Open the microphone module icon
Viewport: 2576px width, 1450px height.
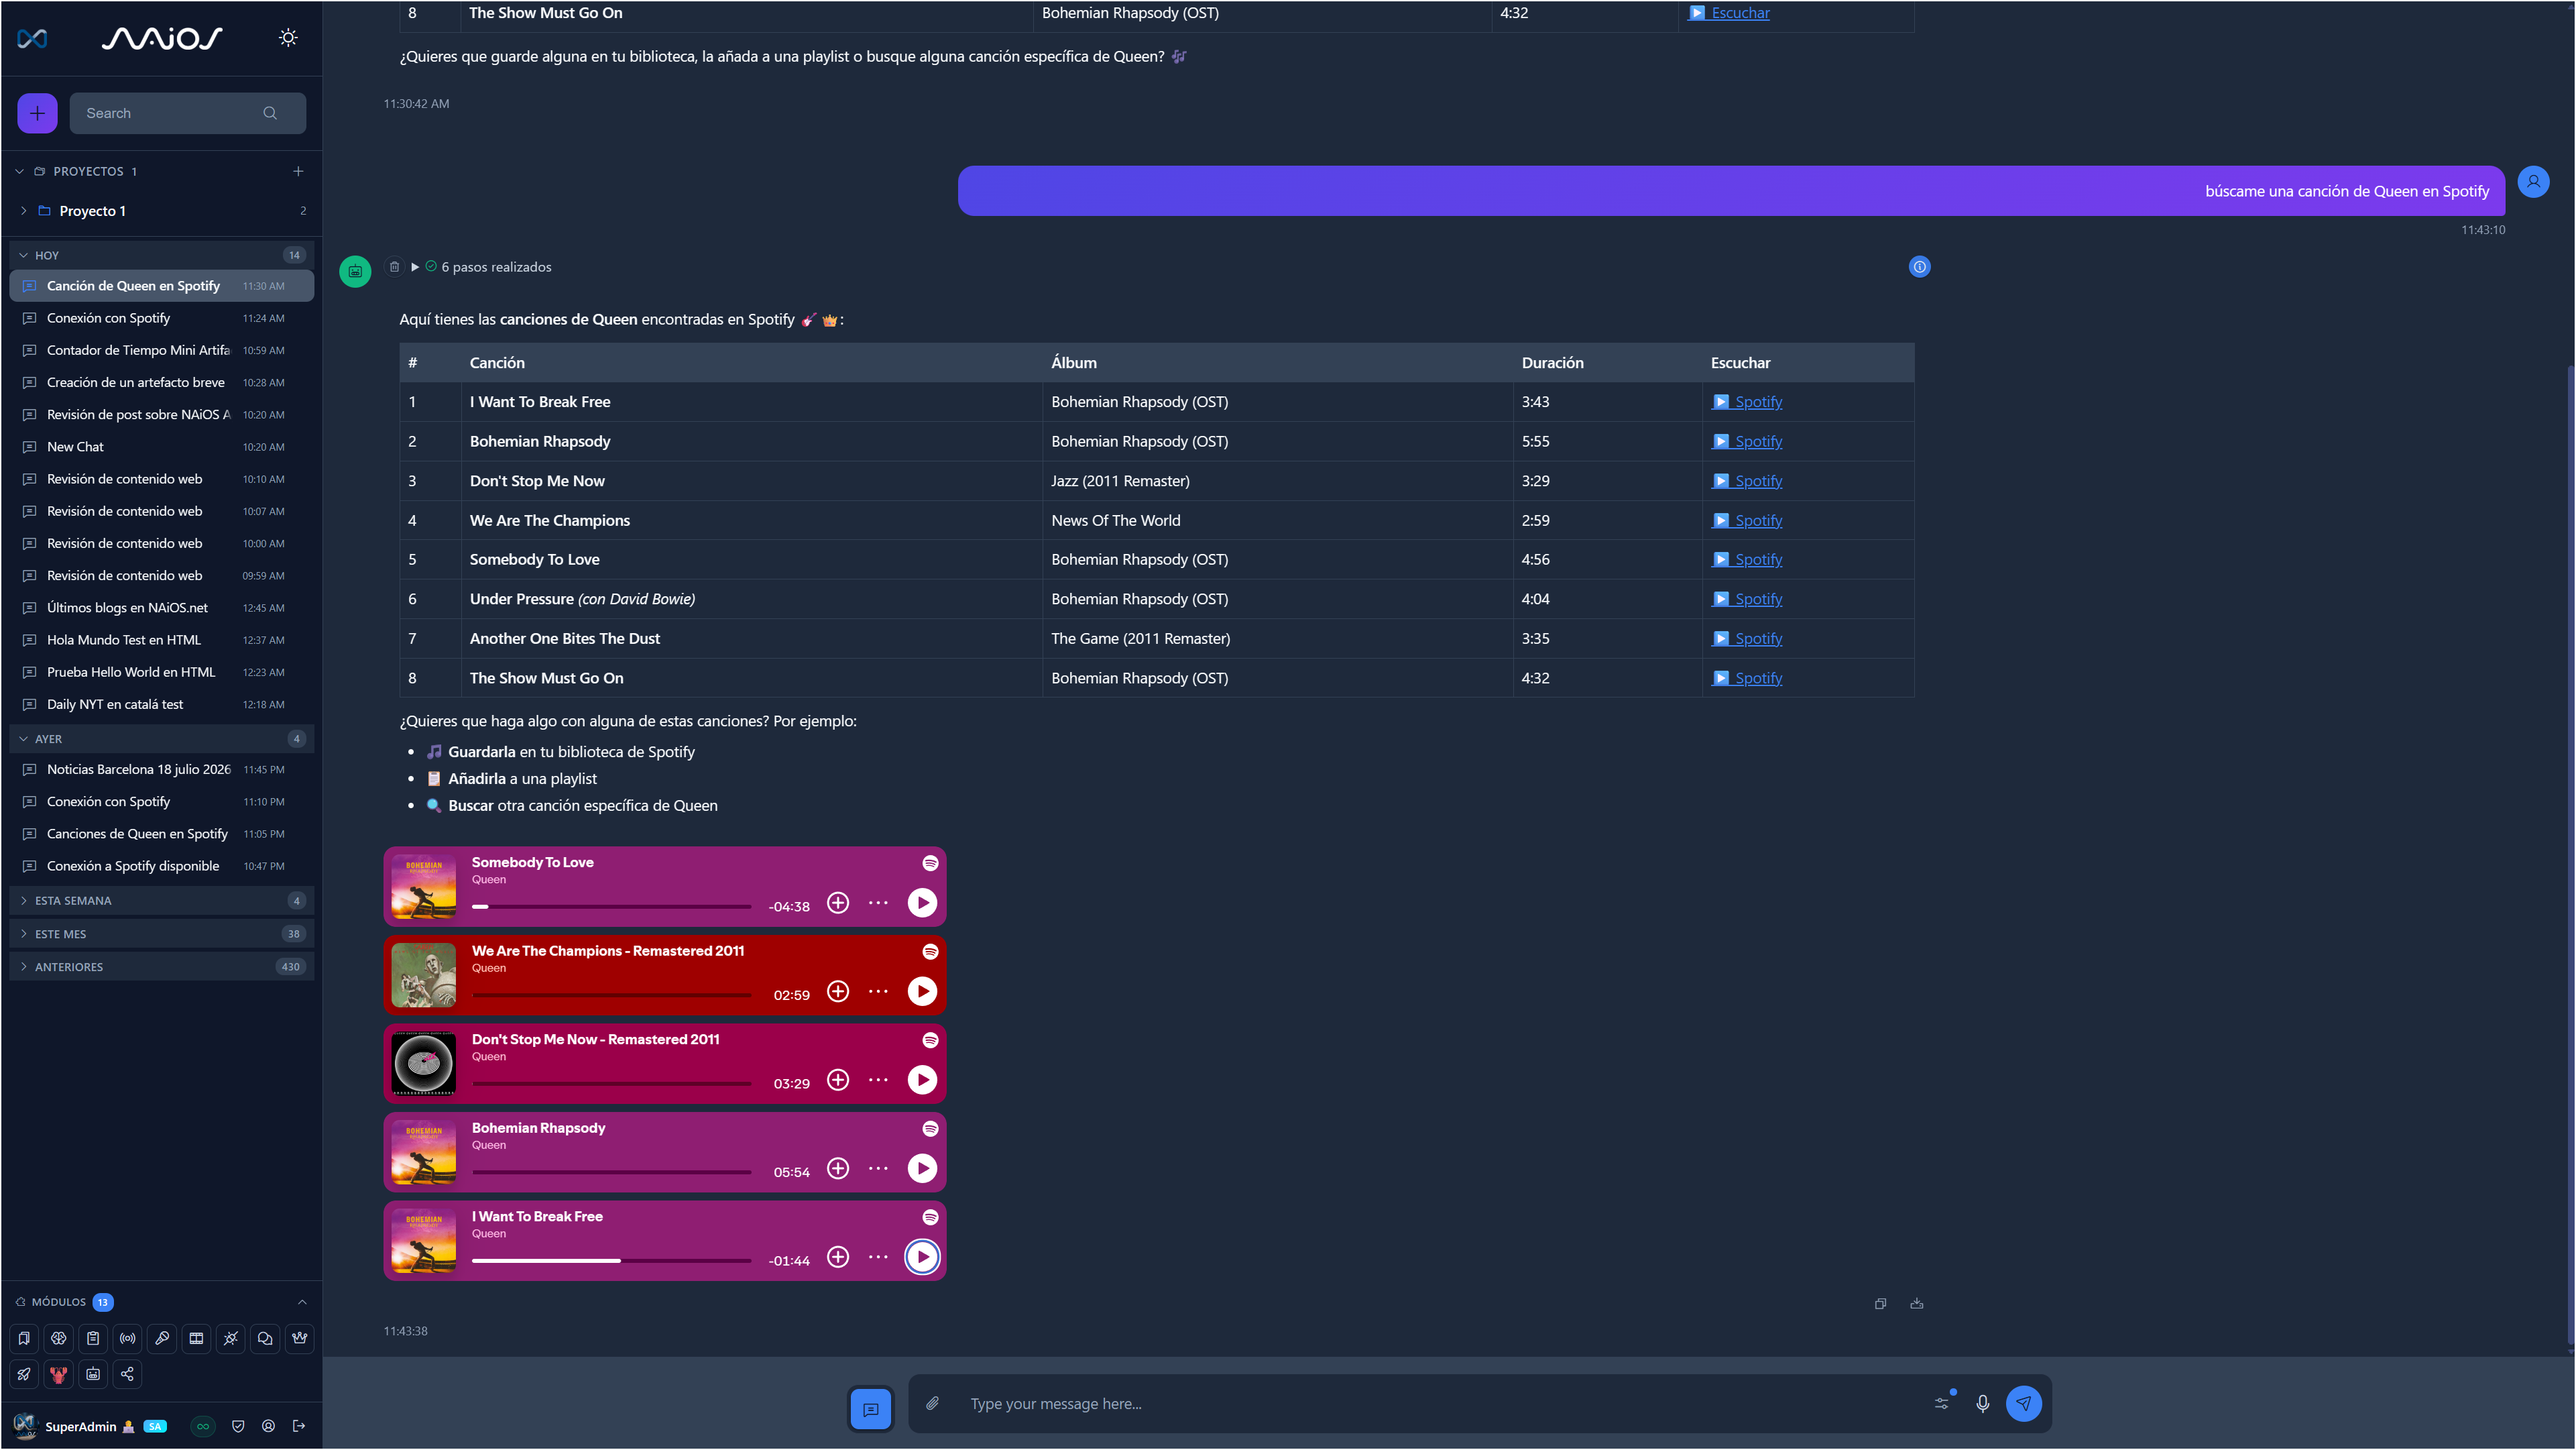point(162,1338)
